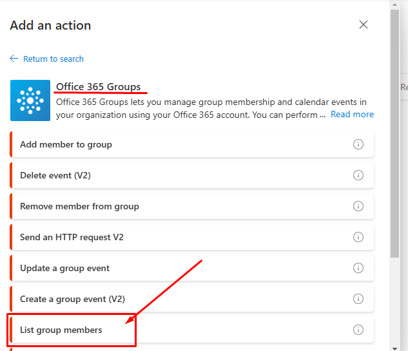The height and width of the screenshot is (351, 408).
Task: Open Read more for connector description
Action: point(352,114)
